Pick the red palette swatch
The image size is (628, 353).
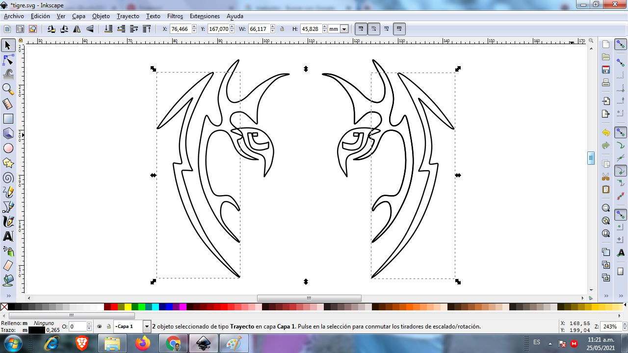point(114,307)
